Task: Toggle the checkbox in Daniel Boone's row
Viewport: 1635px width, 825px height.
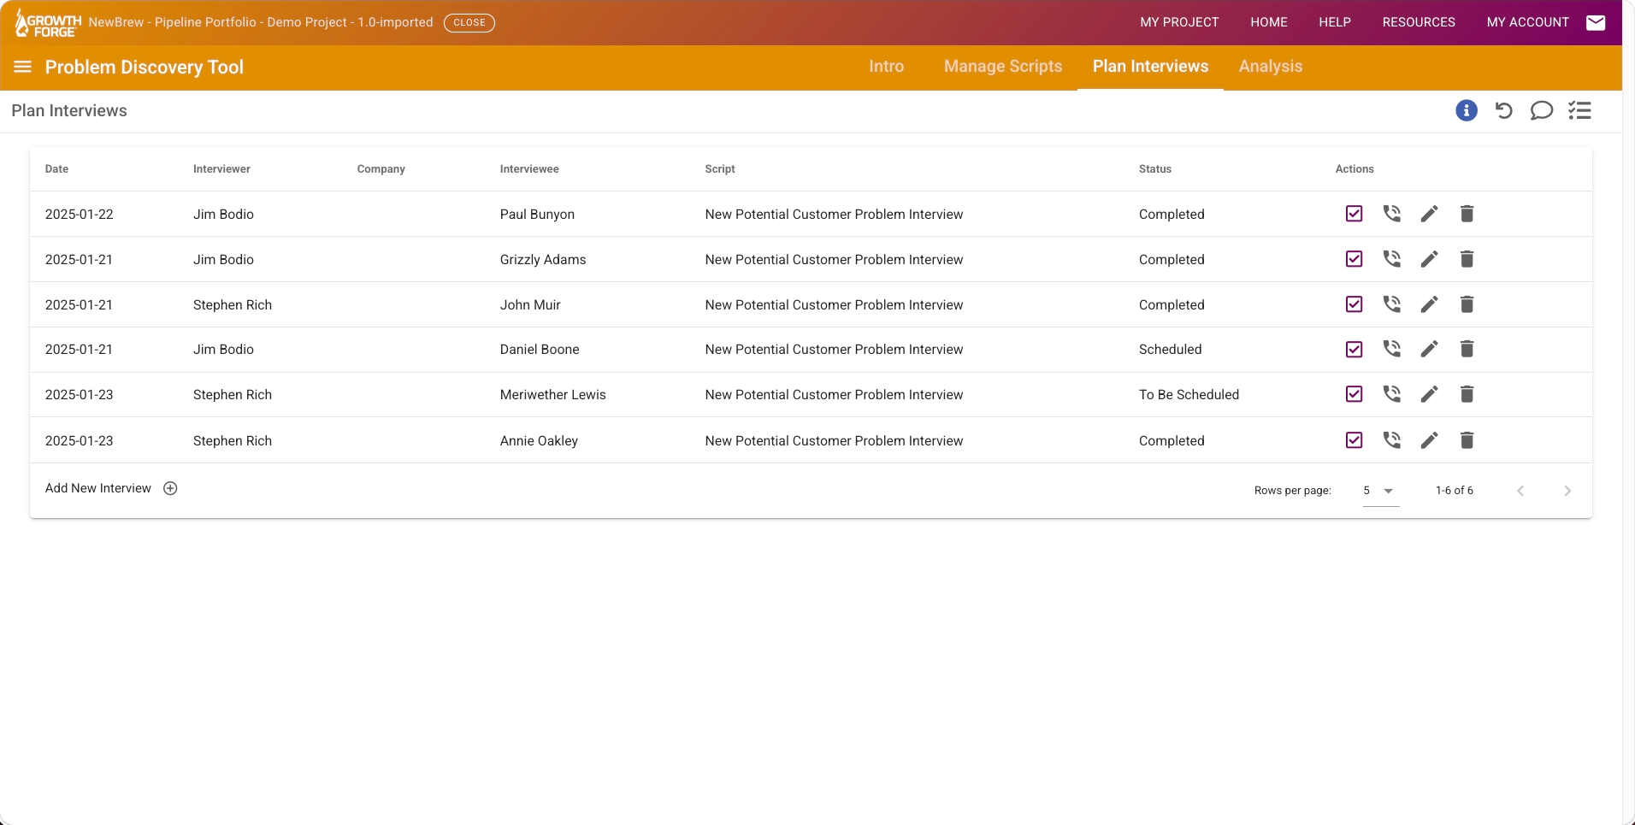Action: point(1355,349)
